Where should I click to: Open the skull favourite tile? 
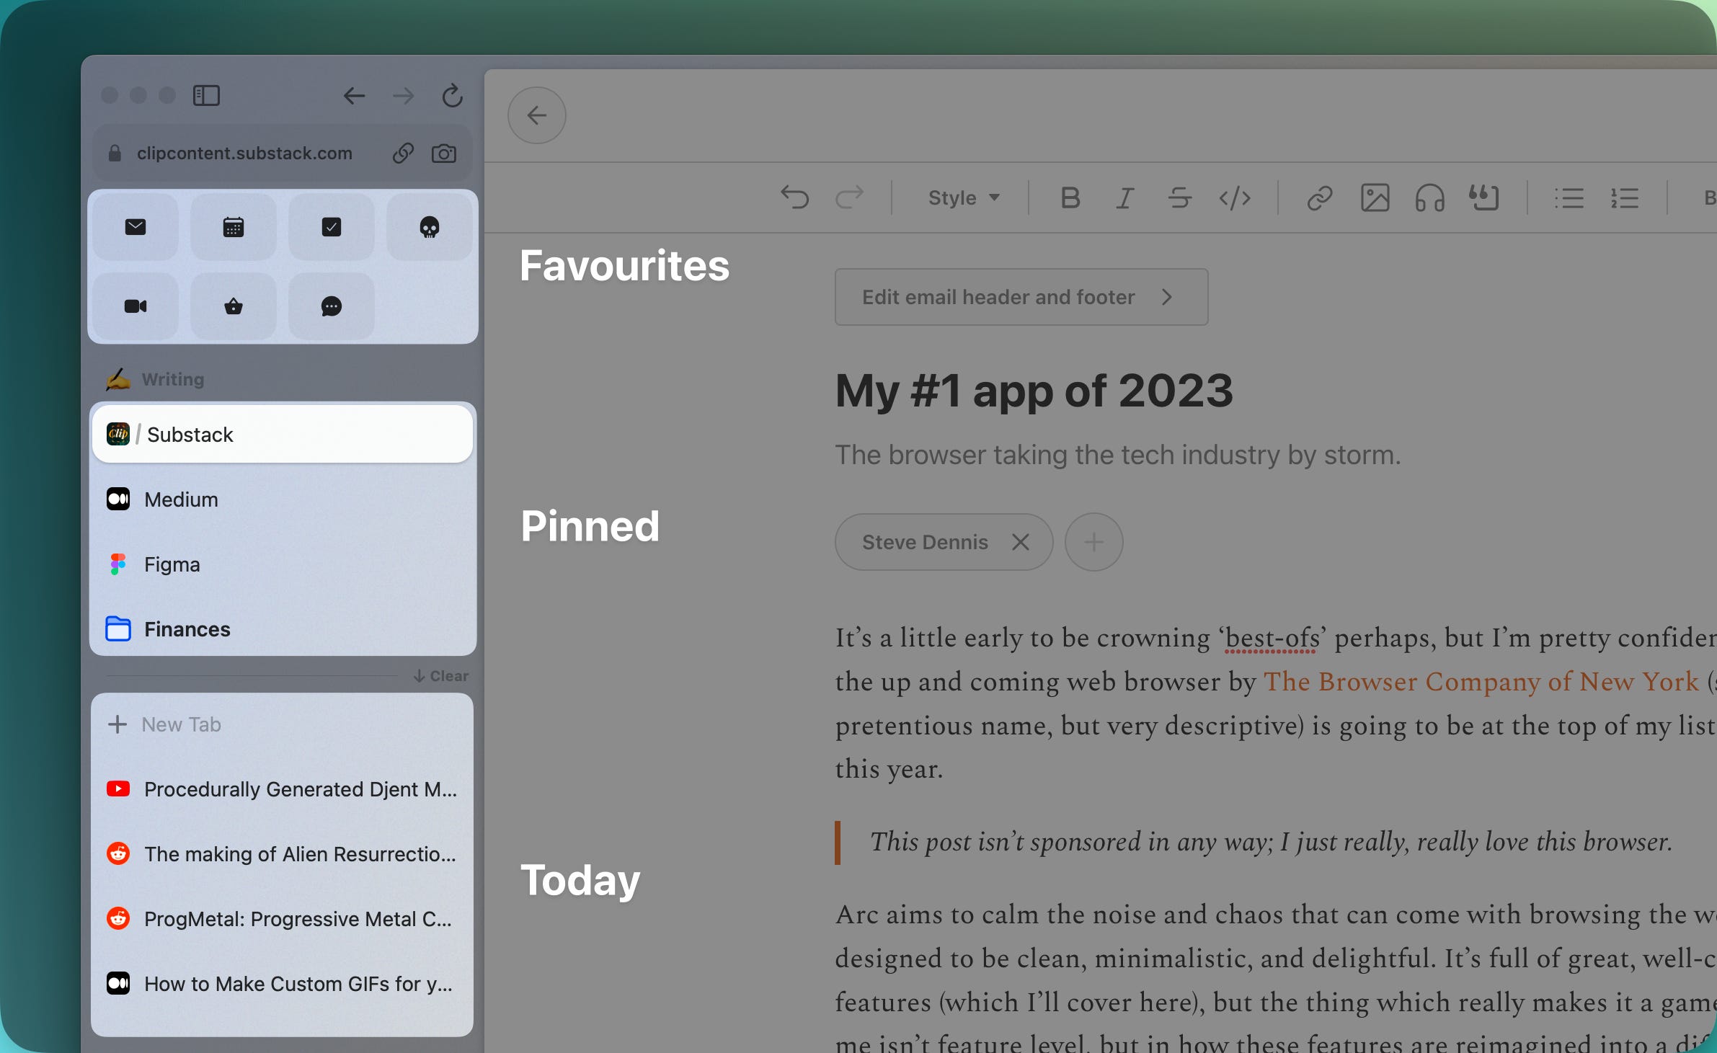pyautogui.click(x=430, y=227)
